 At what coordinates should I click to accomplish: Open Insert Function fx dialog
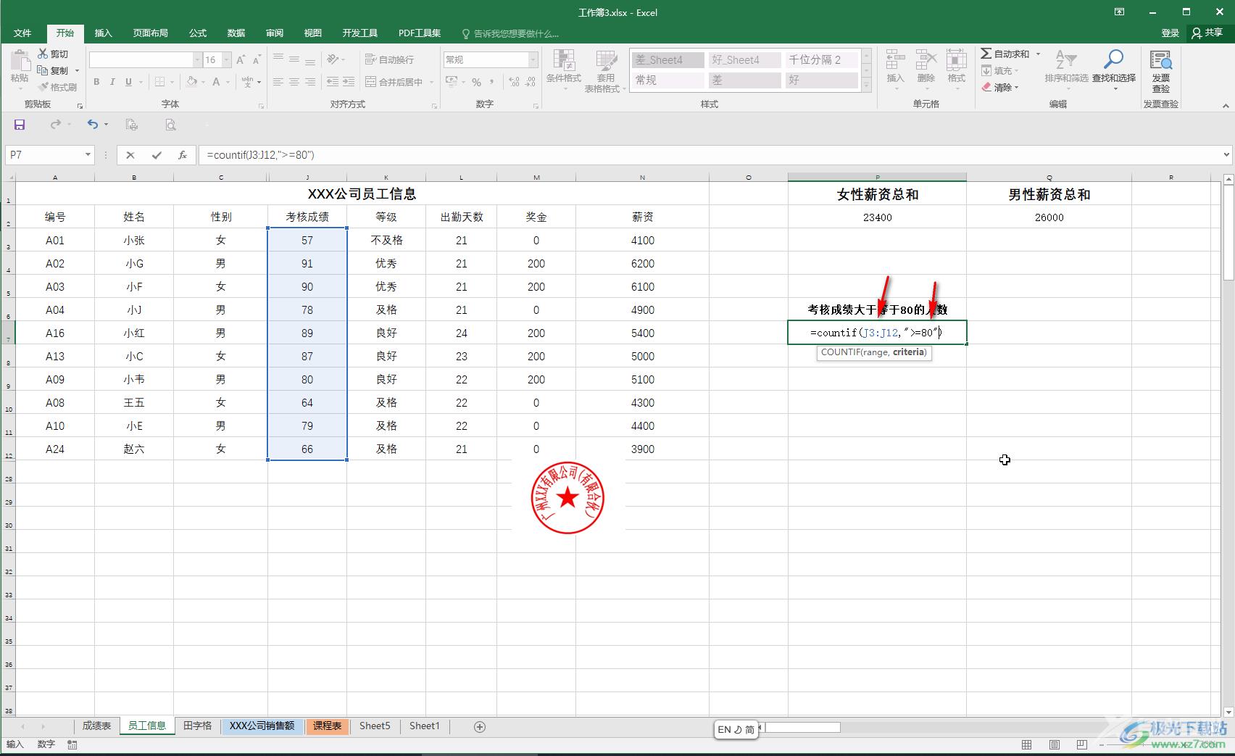pos(183,154)
